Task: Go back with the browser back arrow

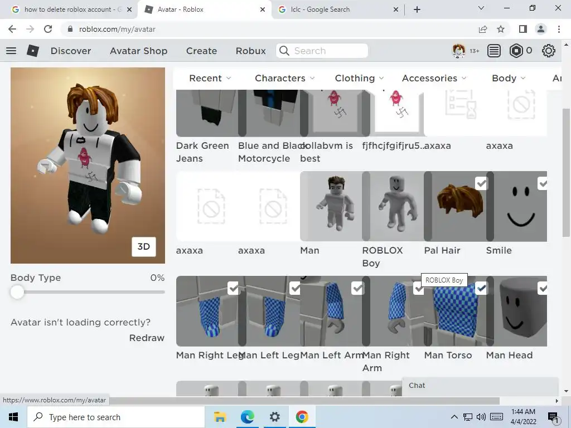Action: 12,29
